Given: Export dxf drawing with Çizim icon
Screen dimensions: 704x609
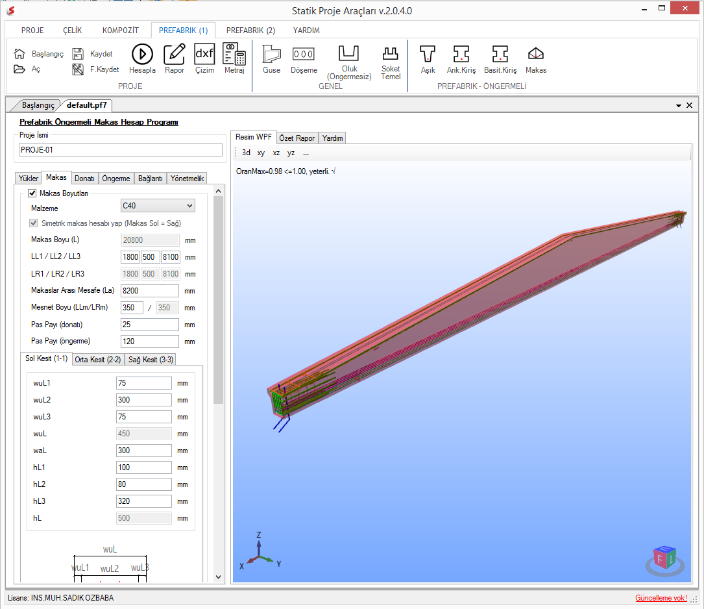Looking at the screenshot, I should [x=205, y=54].
